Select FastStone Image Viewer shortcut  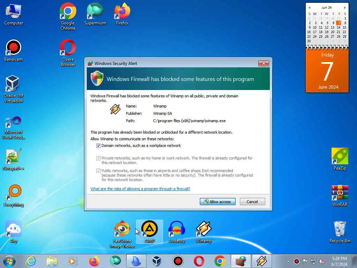122,234
